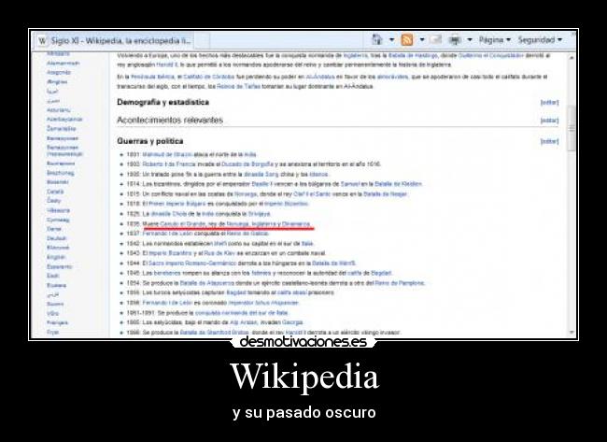Switch to the Esperanto language version
The height and width of the screenshot is (442, 607).
[x=59, y=266]
